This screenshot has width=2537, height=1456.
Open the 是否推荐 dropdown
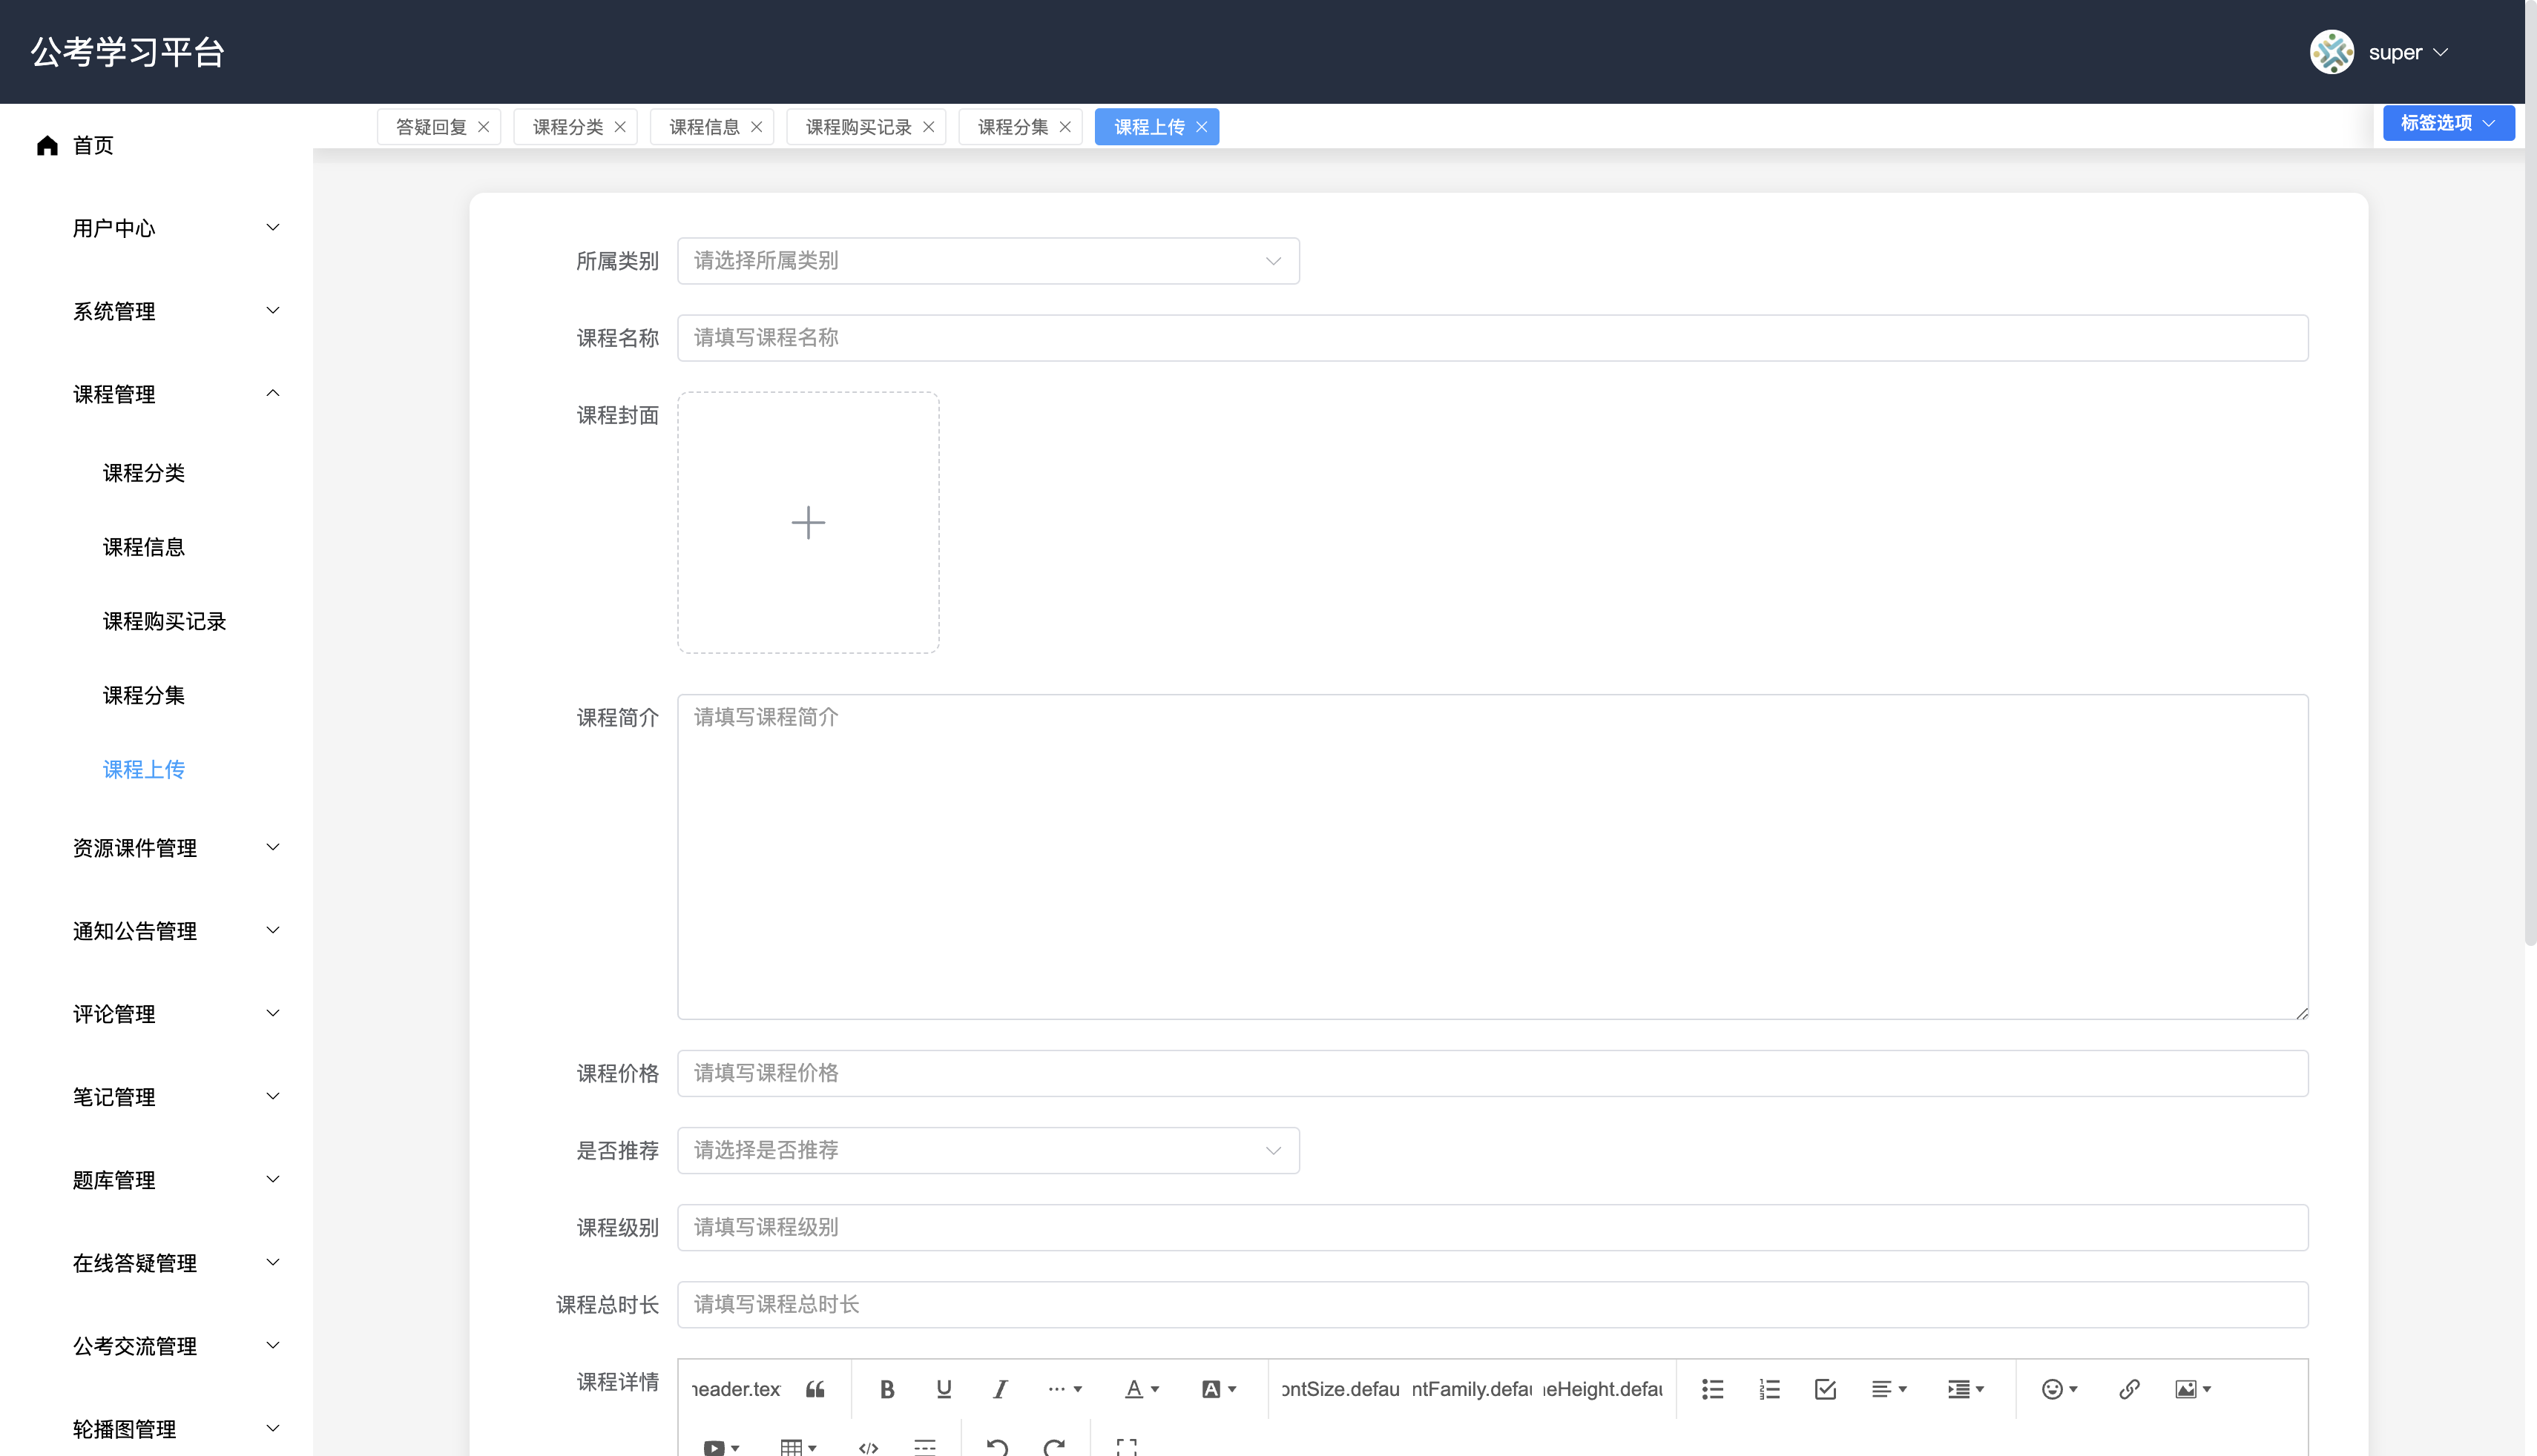point(987,1150)
